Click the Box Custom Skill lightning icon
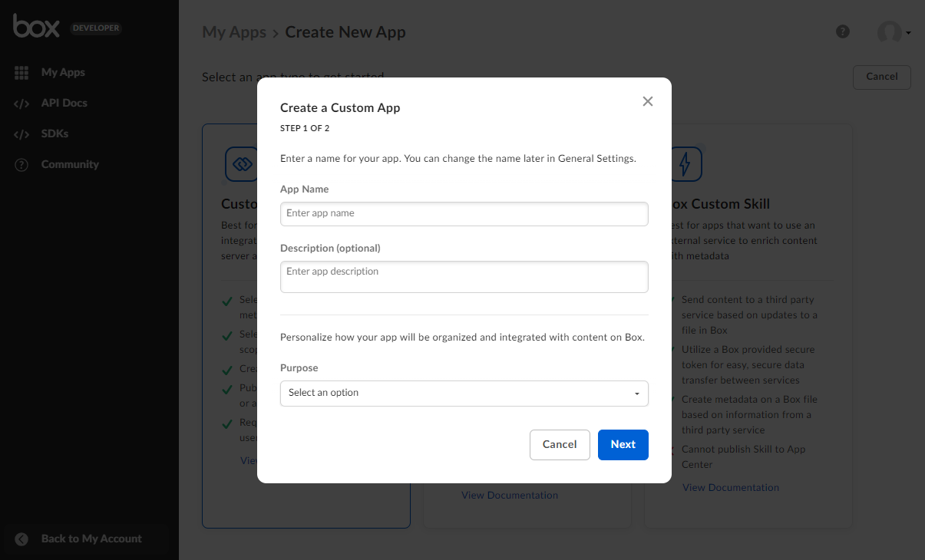925x560 pixels. (x=686, y=163)
